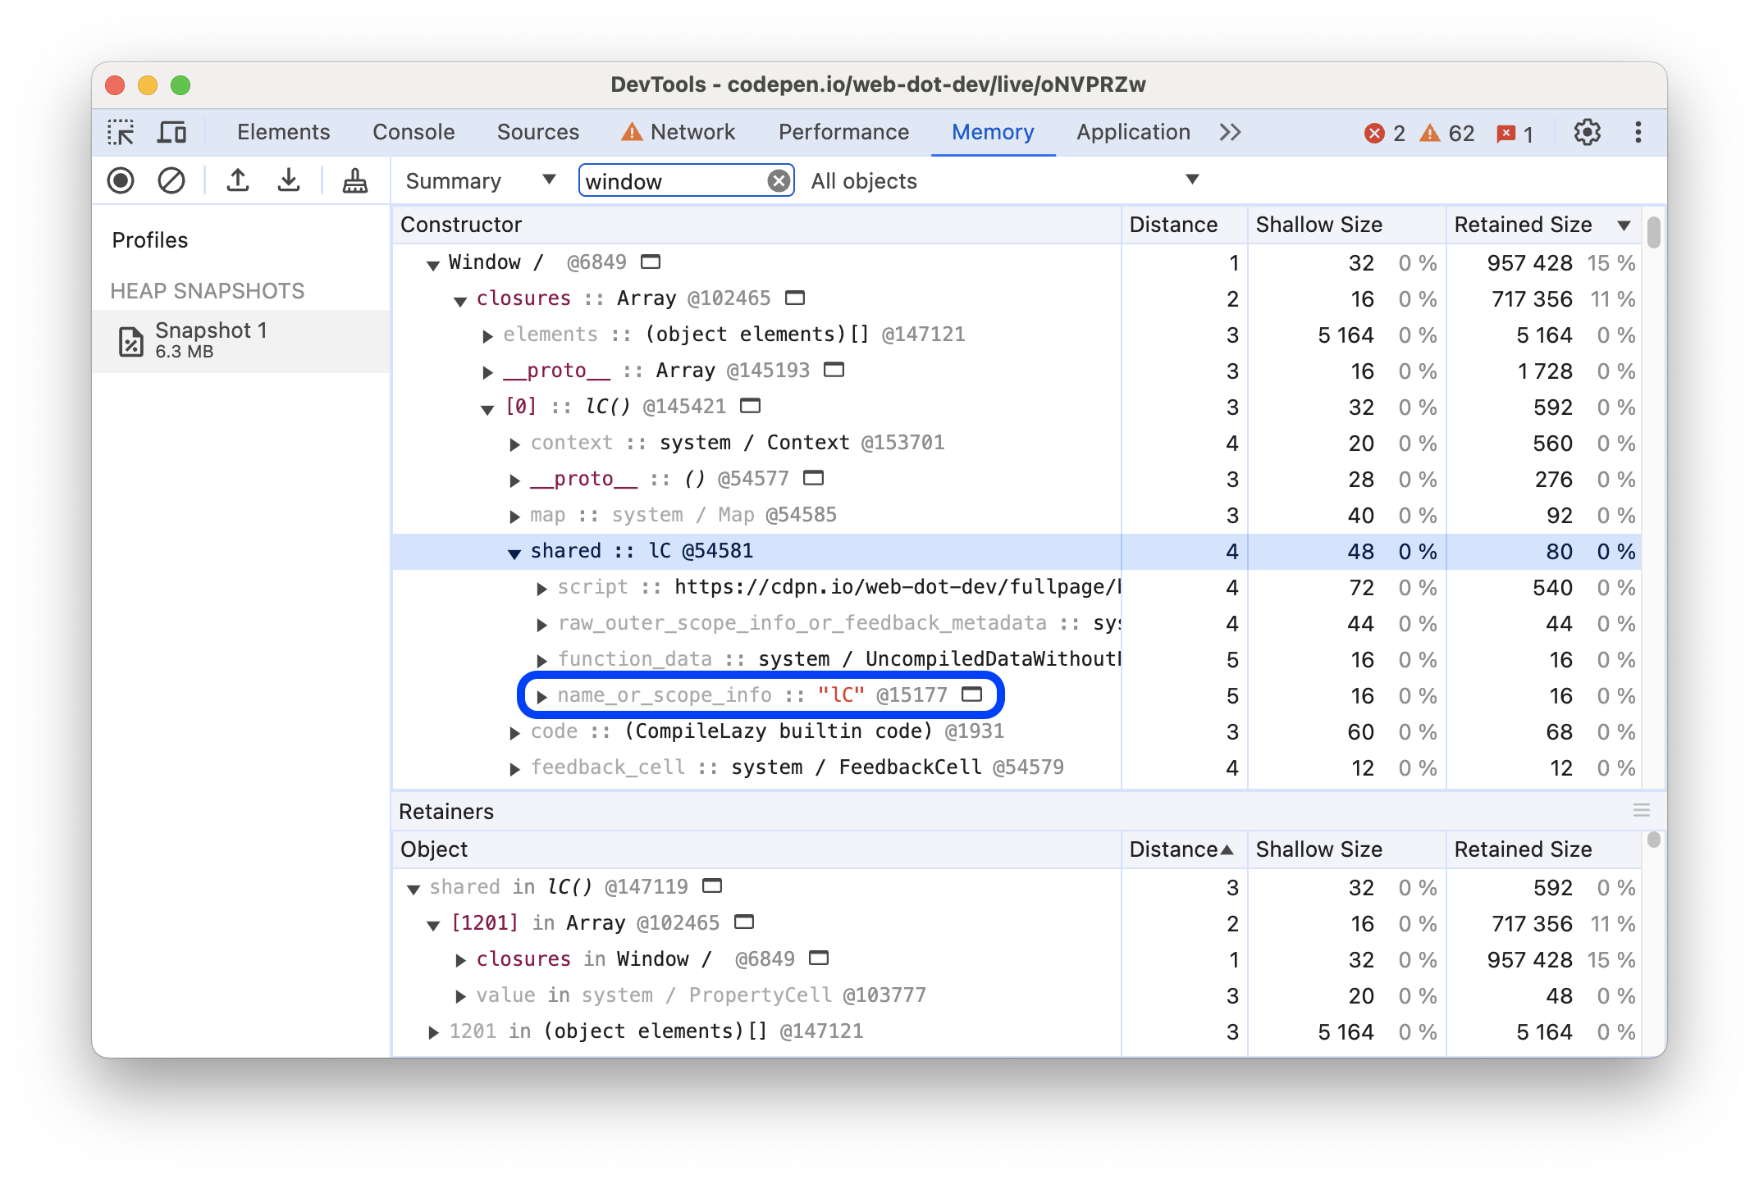Click the save heap snapshot download icon
Viewport: 1759px width, 1179px height.
tap(288, 181)
